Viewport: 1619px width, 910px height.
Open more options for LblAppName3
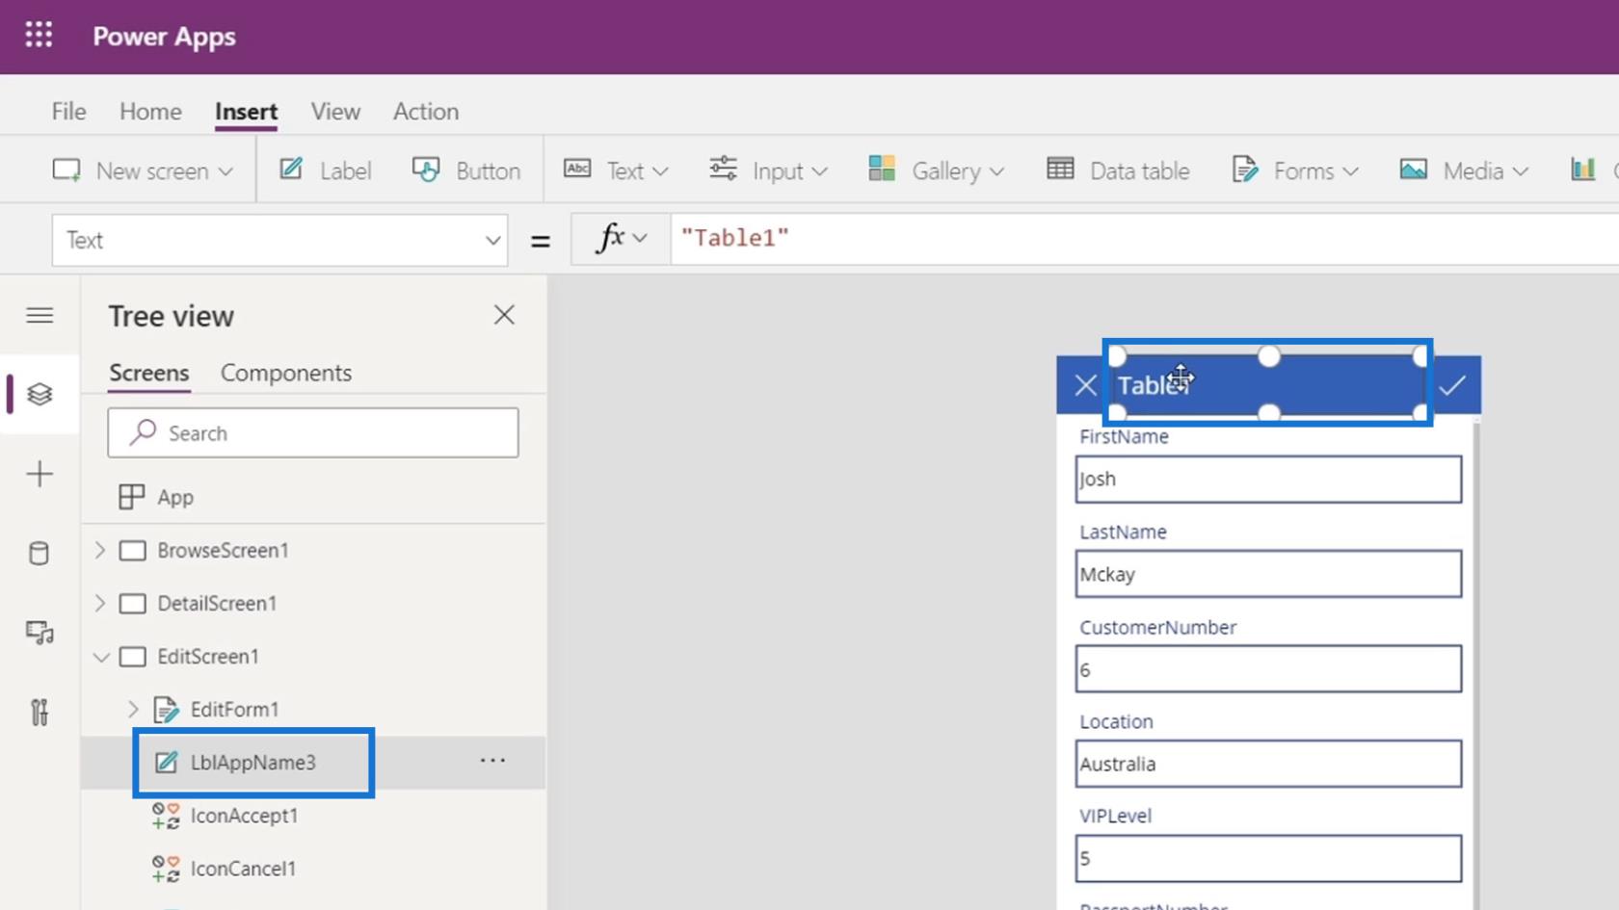click(x=492, y=761)
